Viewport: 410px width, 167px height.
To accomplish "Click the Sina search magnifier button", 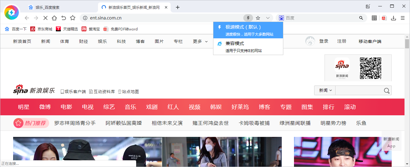I will [386, 90].
